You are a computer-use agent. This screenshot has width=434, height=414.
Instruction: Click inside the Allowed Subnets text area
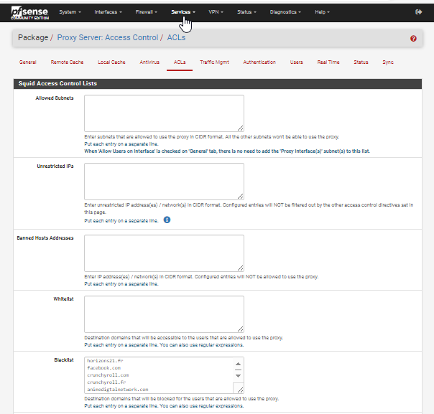164,113
